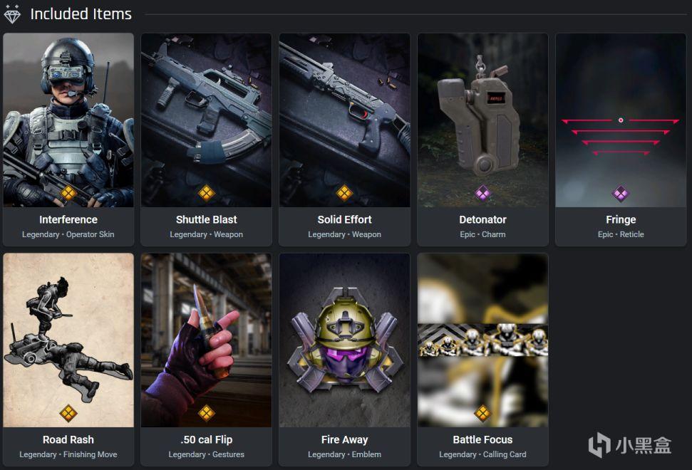This screenshot has width=692, height=470.
Task: Open the Fire Away emblem image
Action: (x=344, y=340)
